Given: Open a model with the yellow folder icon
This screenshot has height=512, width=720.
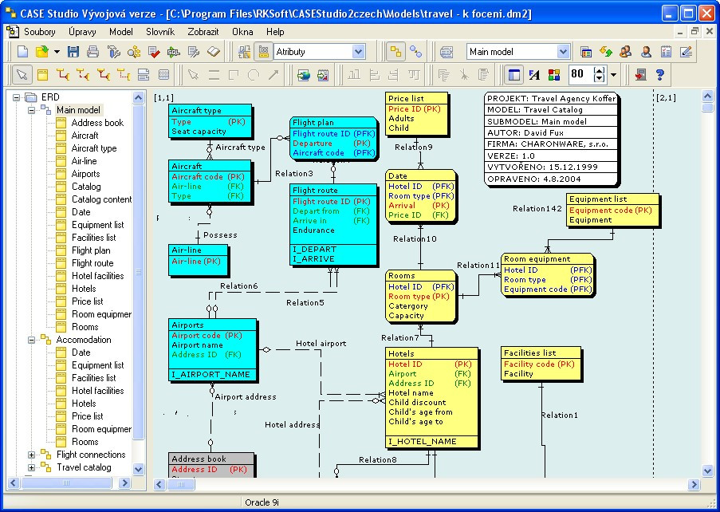Looking at the screenshot, I should click(41, 51).
